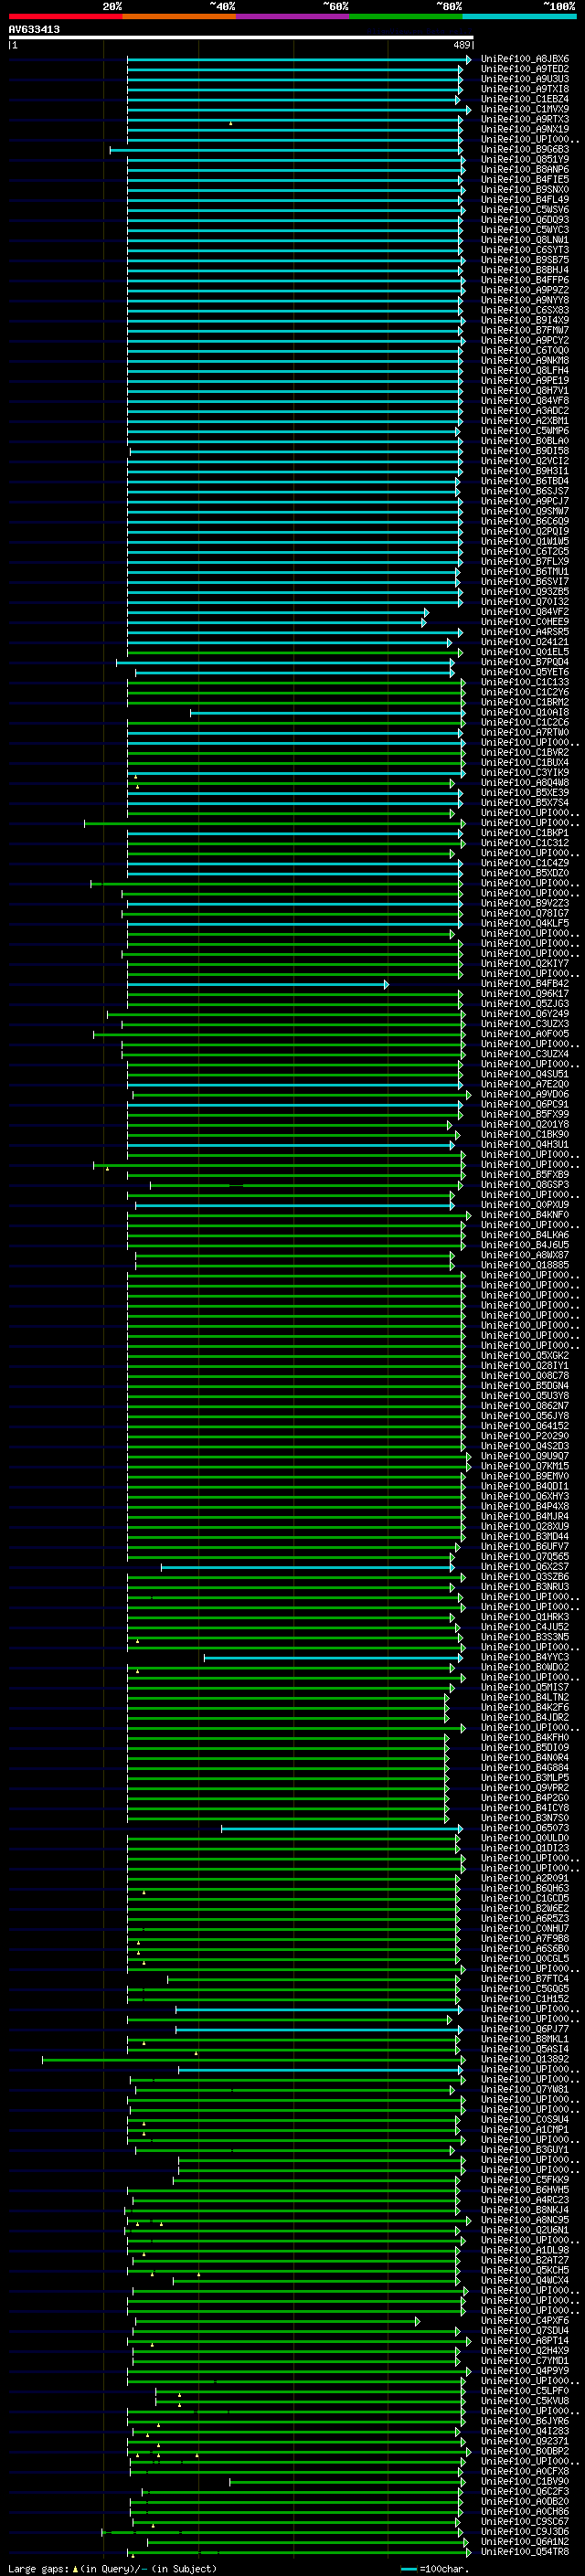Image resolution: width=585 pixels, height=2576 pixels.
Task: Select subject UniRef100_A3ADC2
Action: coord(524,411)
